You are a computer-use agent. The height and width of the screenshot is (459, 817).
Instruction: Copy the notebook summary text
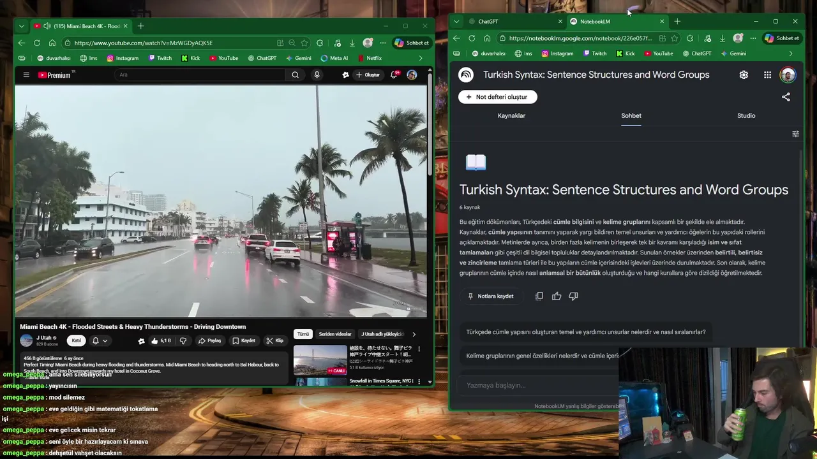tap(539, 296)
